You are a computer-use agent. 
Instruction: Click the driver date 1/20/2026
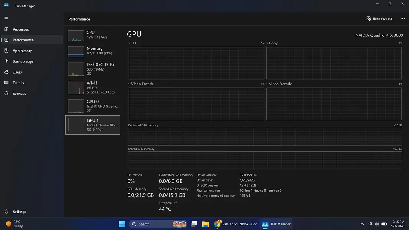click(x=247, y=180)
